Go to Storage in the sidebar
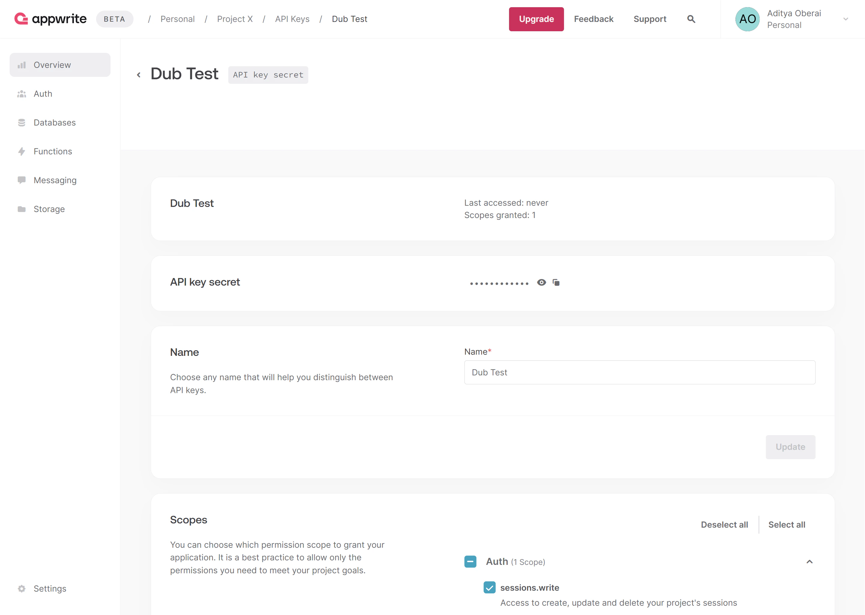The image size is (865, 615). tap(49, 209)
